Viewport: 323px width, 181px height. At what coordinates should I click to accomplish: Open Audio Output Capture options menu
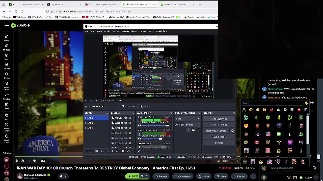click(139, 134)
